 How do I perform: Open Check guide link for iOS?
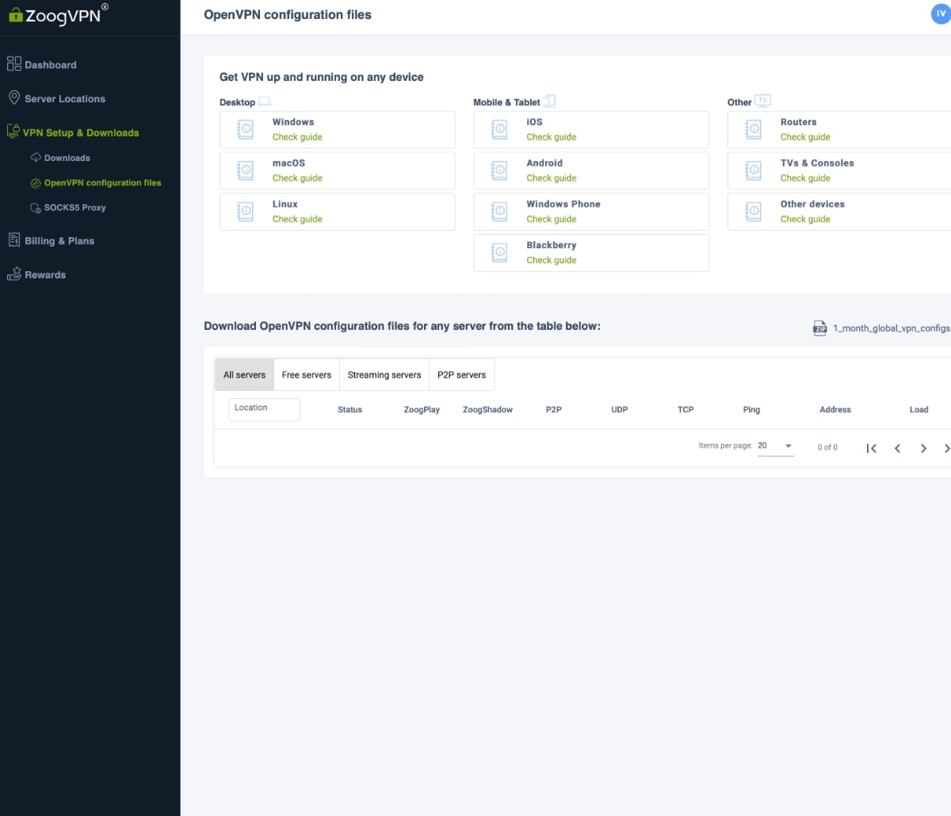click(x=552, y=137)
